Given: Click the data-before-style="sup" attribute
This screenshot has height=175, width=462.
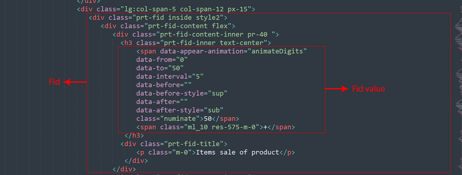Looking at the screenshot, I should tap(182, 93).
